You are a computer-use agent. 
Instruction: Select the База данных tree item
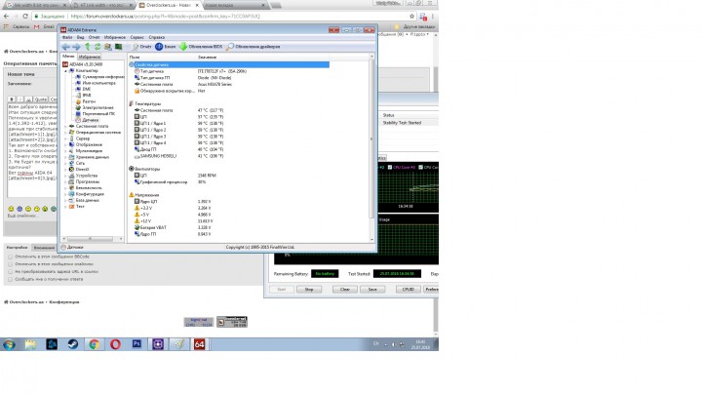84,200
